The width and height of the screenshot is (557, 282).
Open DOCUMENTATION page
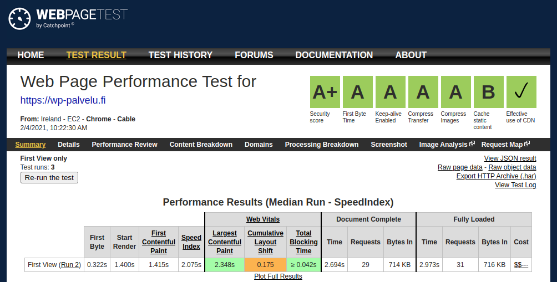click(335, 55)
